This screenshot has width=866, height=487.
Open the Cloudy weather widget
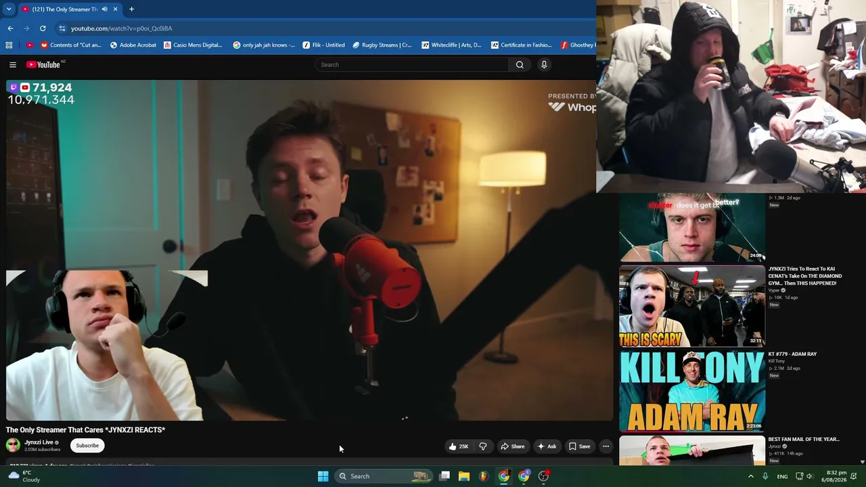point(26,476)
